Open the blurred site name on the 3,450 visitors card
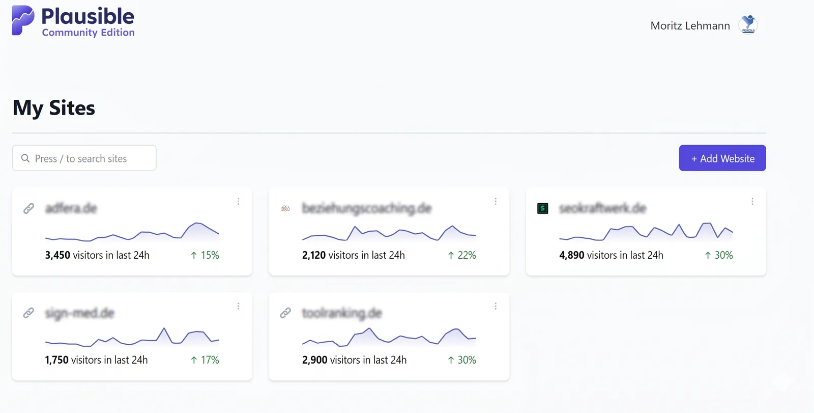 coord(71,208)
